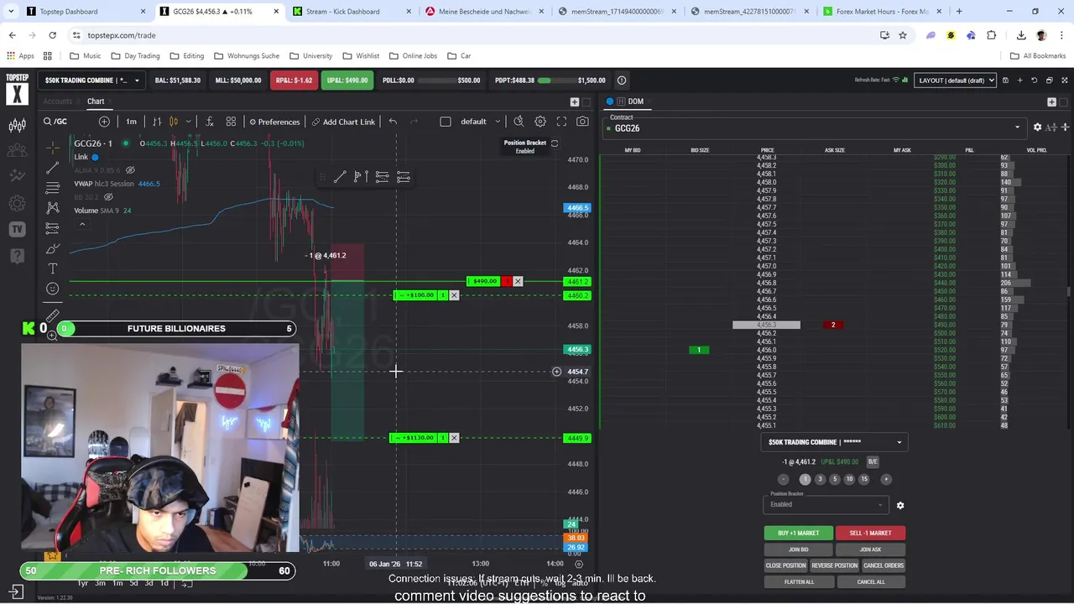The height and width of the screenshot is (604, 1074).
Task: Save the current layout with save icon
Action: (1006, 81)
